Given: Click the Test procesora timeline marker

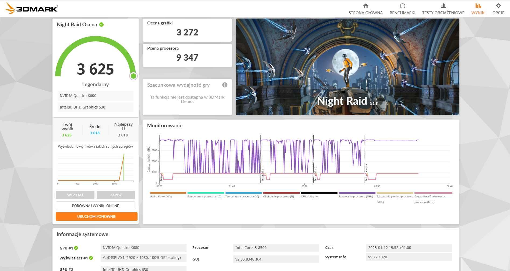Looking at the screenshot, I should click(x=366, y=172).
